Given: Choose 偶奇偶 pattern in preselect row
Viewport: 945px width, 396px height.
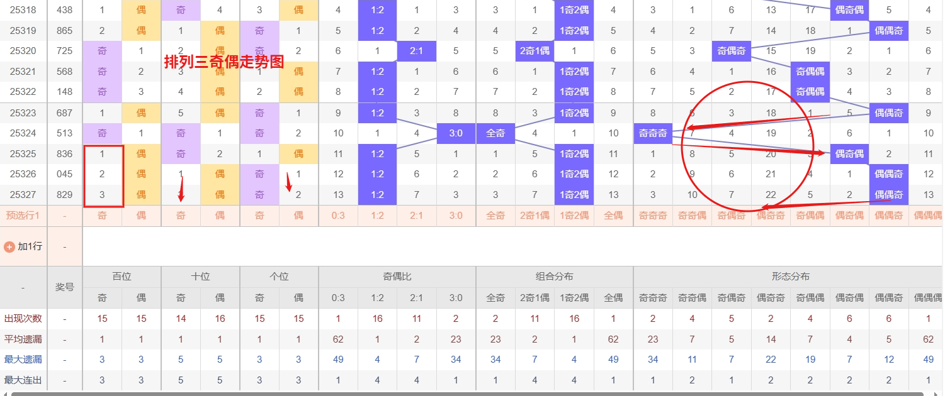Looking at the screenshot, I should 849,216.
